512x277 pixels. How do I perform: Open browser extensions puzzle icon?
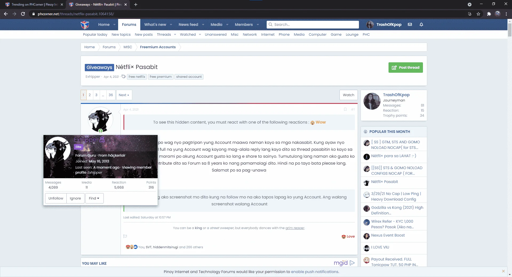point(489,14)
